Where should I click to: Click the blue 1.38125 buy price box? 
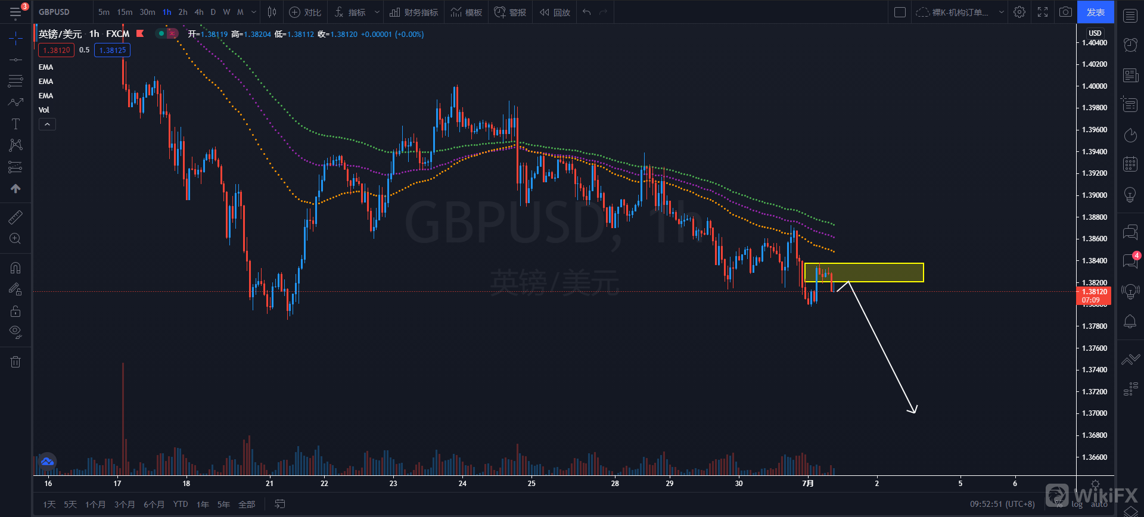tap(113, 50)
